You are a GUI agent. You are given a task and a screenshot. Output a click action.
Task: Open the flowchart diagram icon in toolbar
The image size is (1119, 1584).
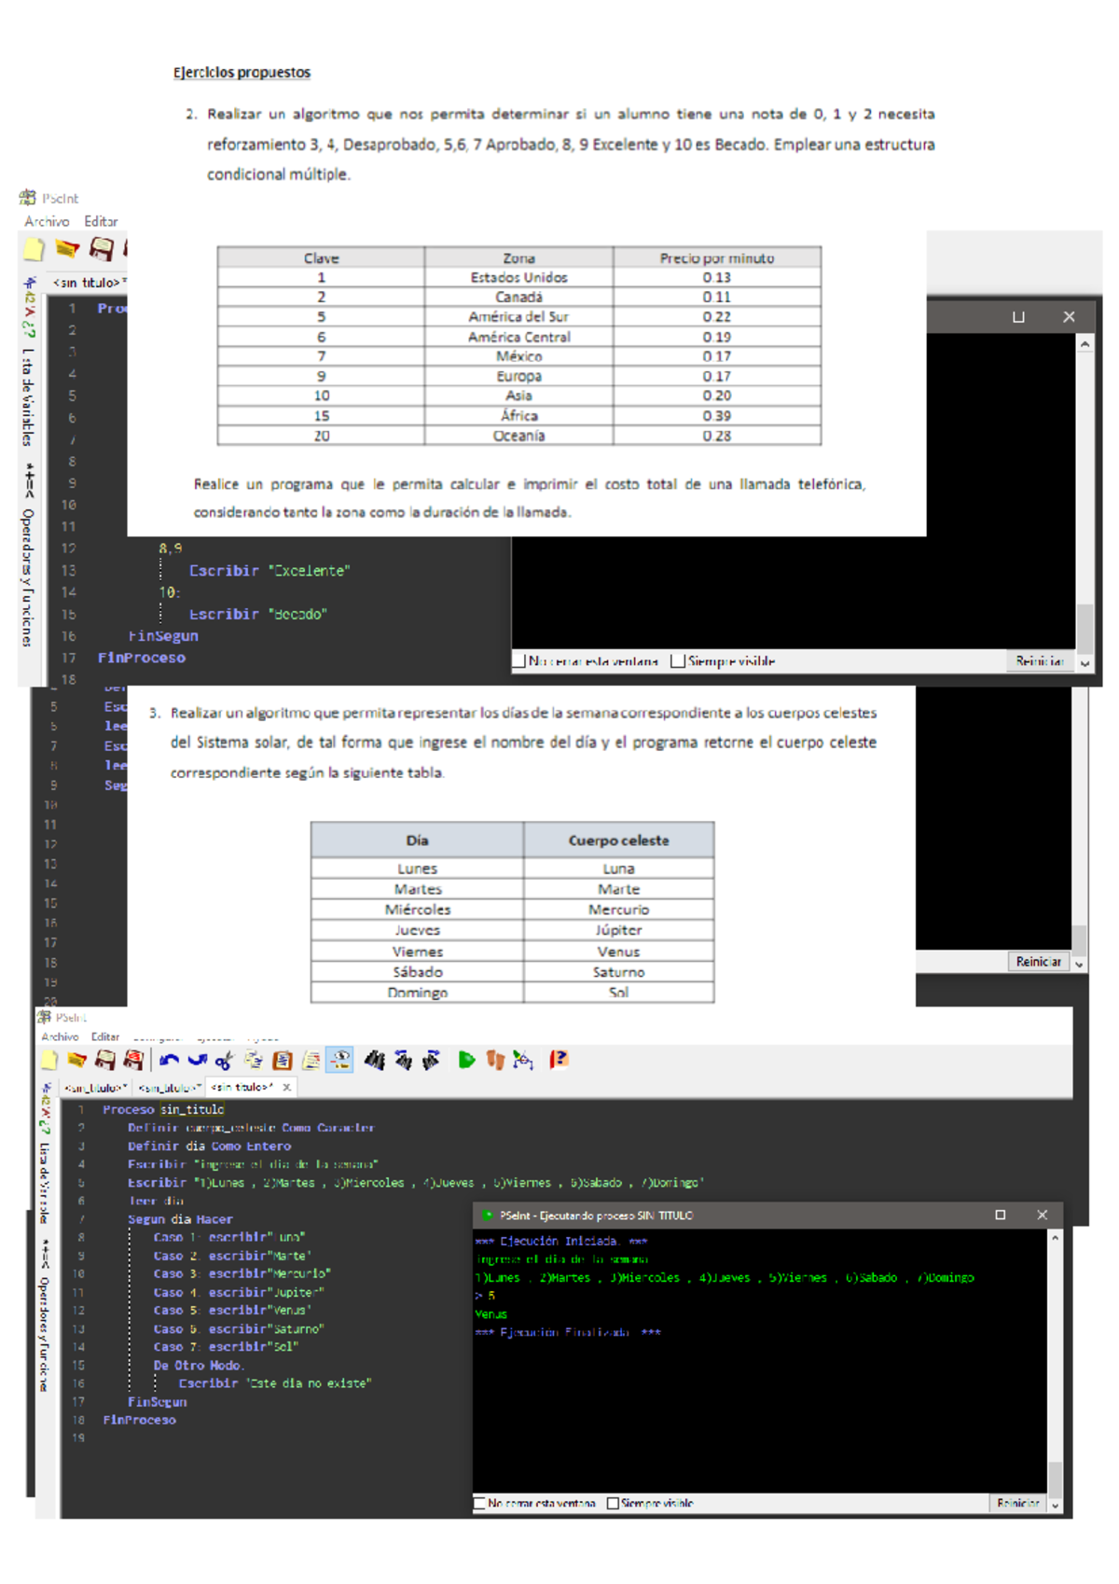pyautogui.click(x=523, y=1060)
